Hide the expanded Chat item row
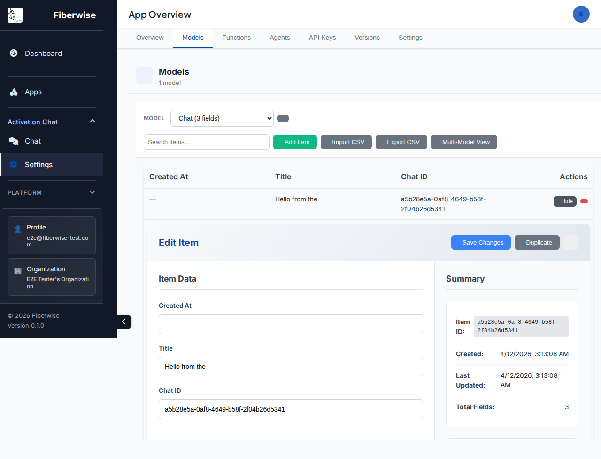The width and height of the screenshot is (601, 459). pos(565,201)
